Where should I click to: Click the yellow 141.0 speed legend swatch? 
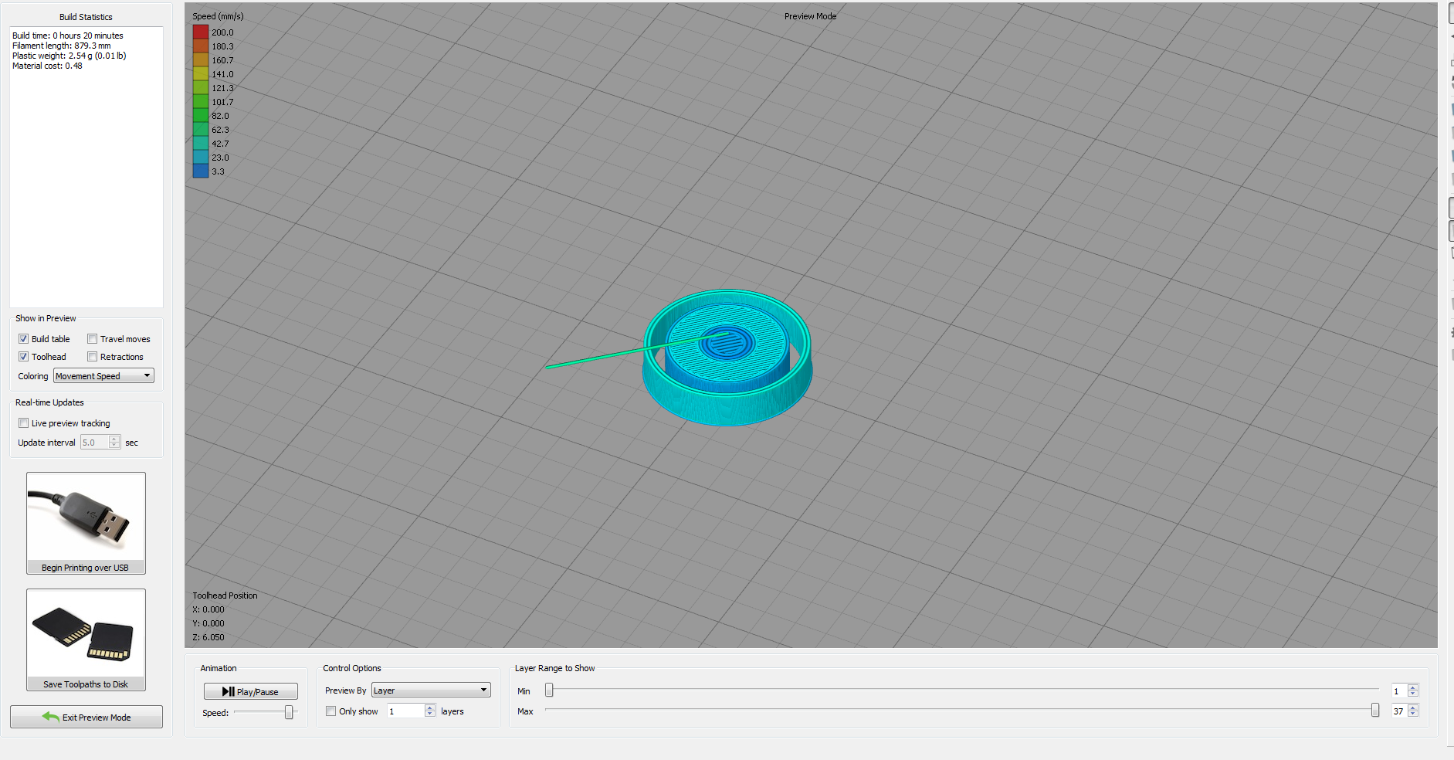201,74
